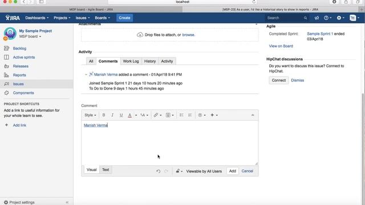The width and height of the screenshot is (365, 205).
Task: Click the feedback megaphone icon
Action: (317, 18)
